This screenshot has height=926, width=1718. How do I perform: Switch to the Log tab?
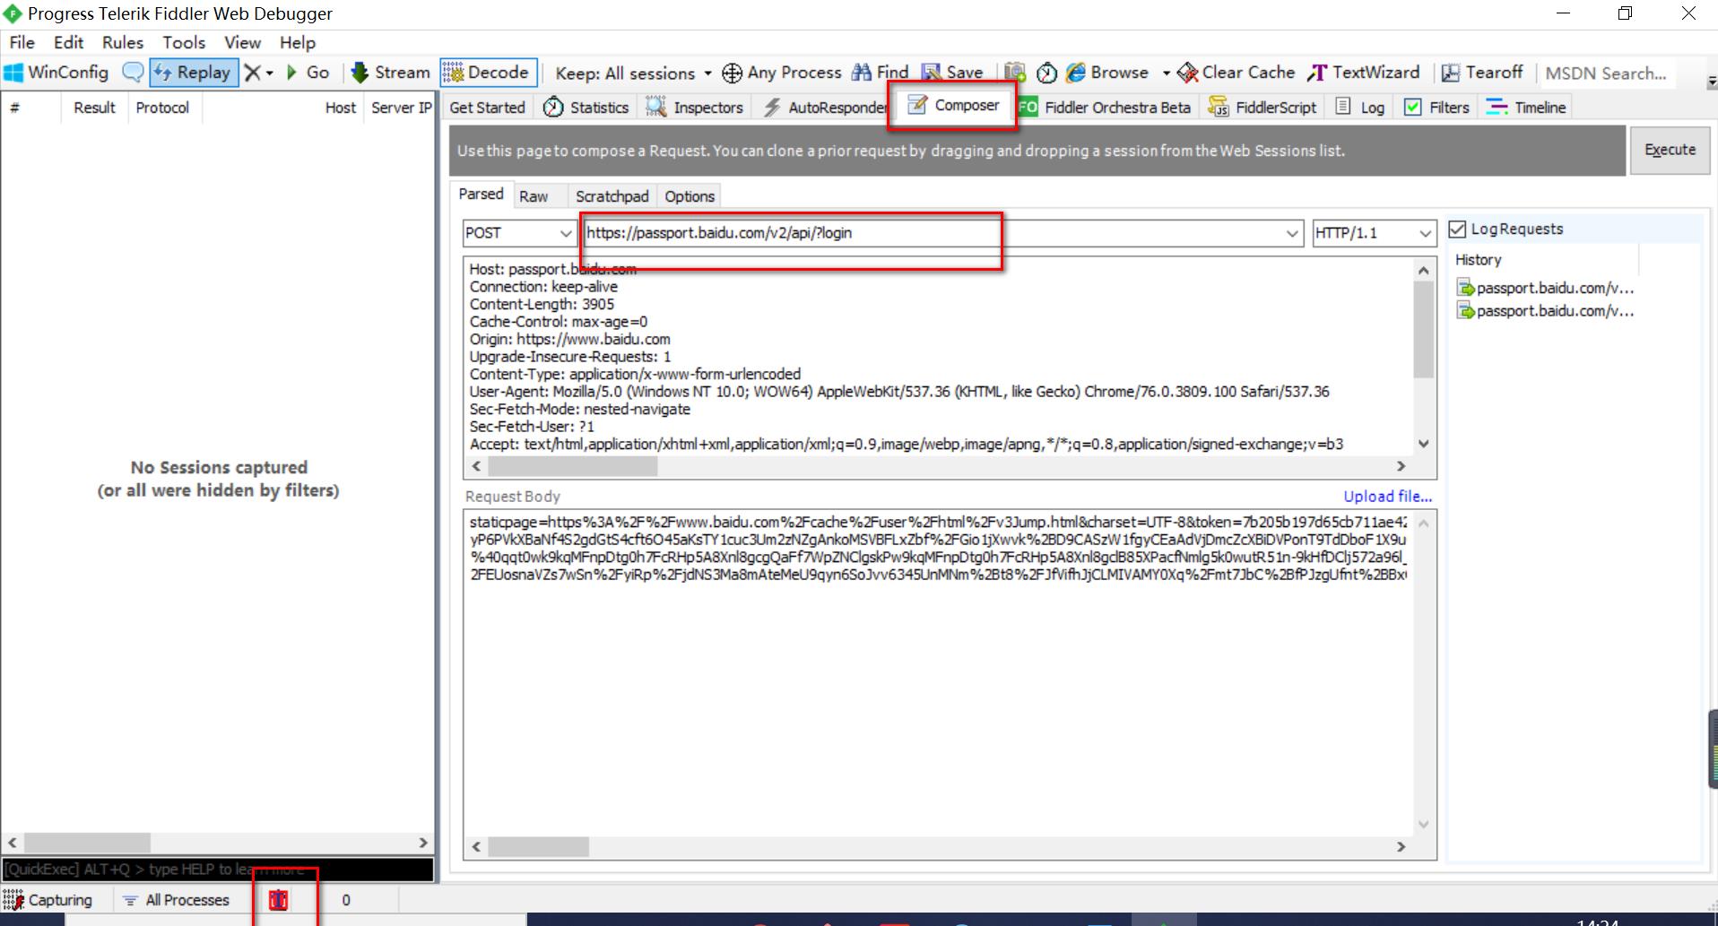1360,108
